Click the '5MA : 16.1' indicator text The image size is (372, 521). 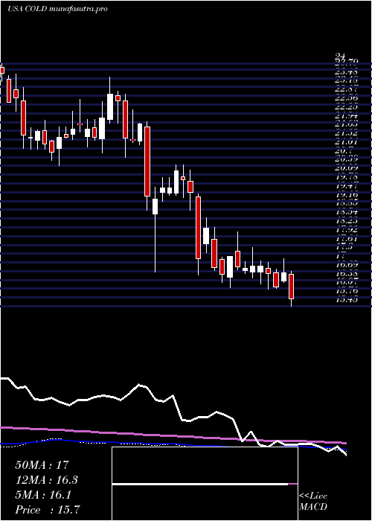[43, 495]
